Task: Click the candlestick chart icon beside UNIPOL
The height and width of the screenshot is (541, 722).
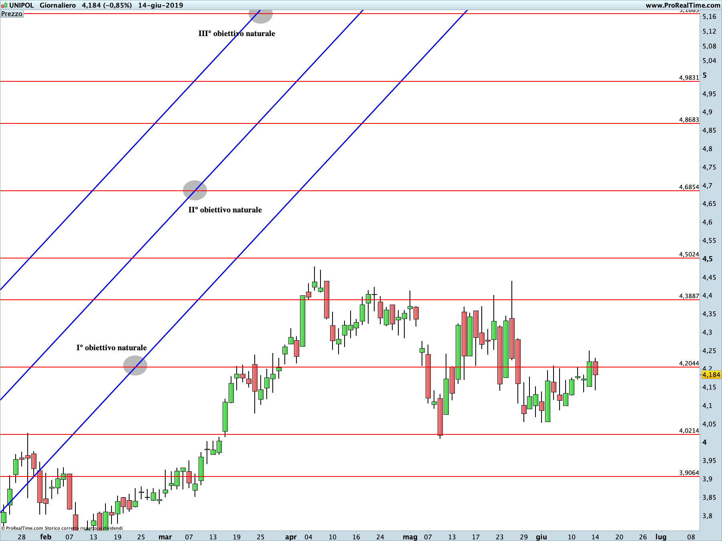Action: [4, 5]
